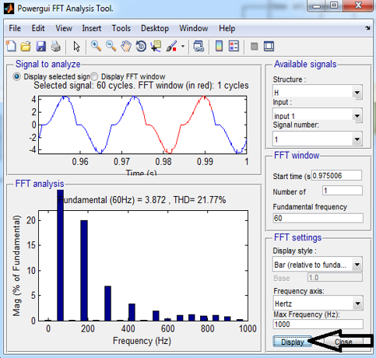
Task: Click the Close button in FFT settings
Action: point(343,342)
